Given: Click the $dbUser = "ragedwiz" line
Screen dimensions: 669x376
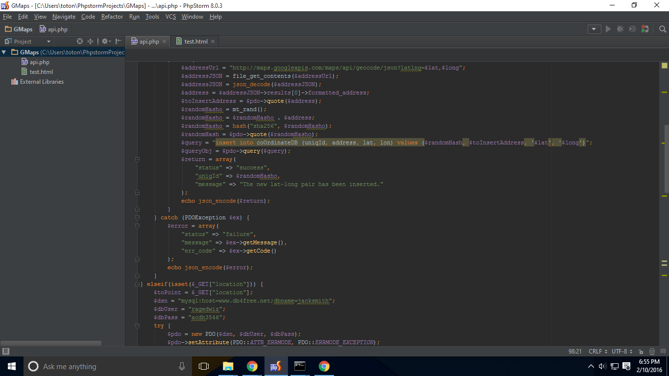Looking at the screenshot, I should coord(190,309).
